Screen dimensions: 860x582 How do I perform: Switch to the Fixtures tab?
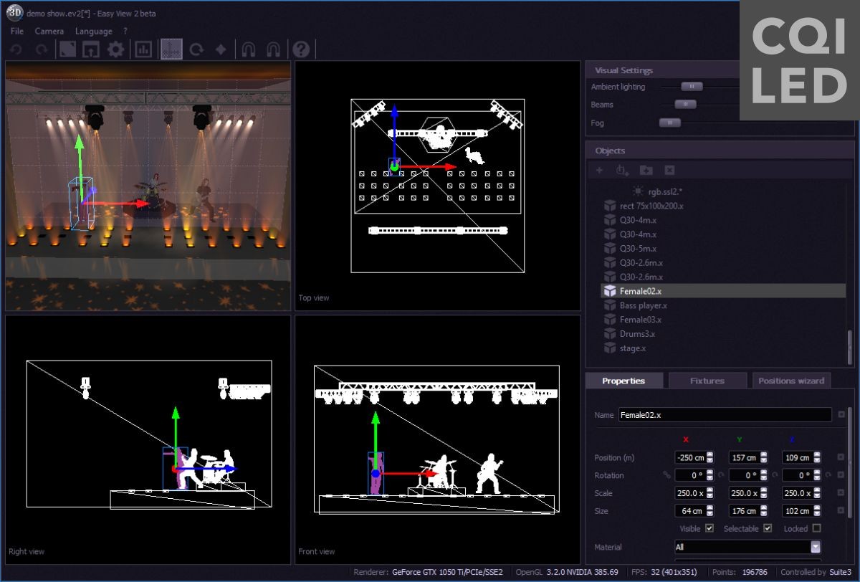point(707,381)
